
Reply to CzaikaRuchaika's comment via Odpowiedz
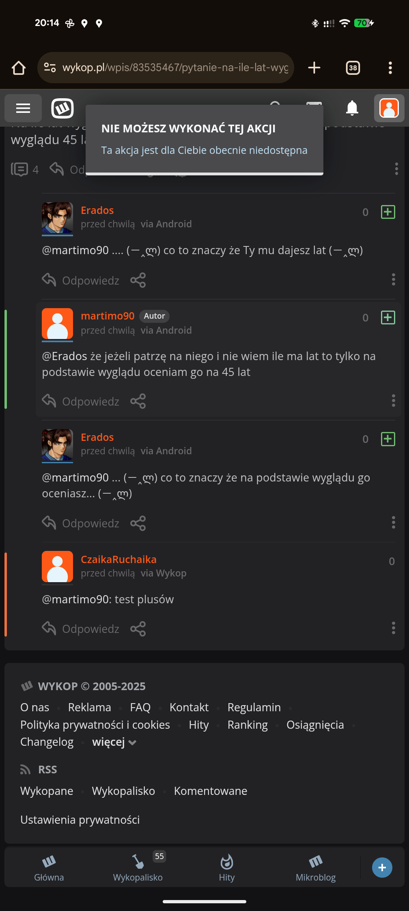tap(81, 629)
